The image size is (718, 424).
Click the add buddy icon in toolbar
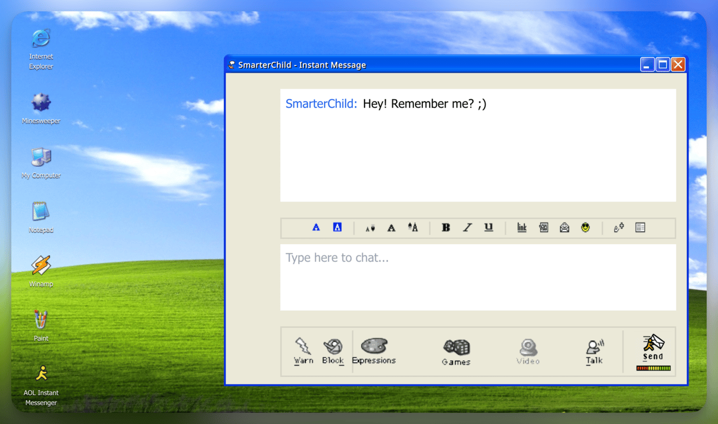coord(619,228)
